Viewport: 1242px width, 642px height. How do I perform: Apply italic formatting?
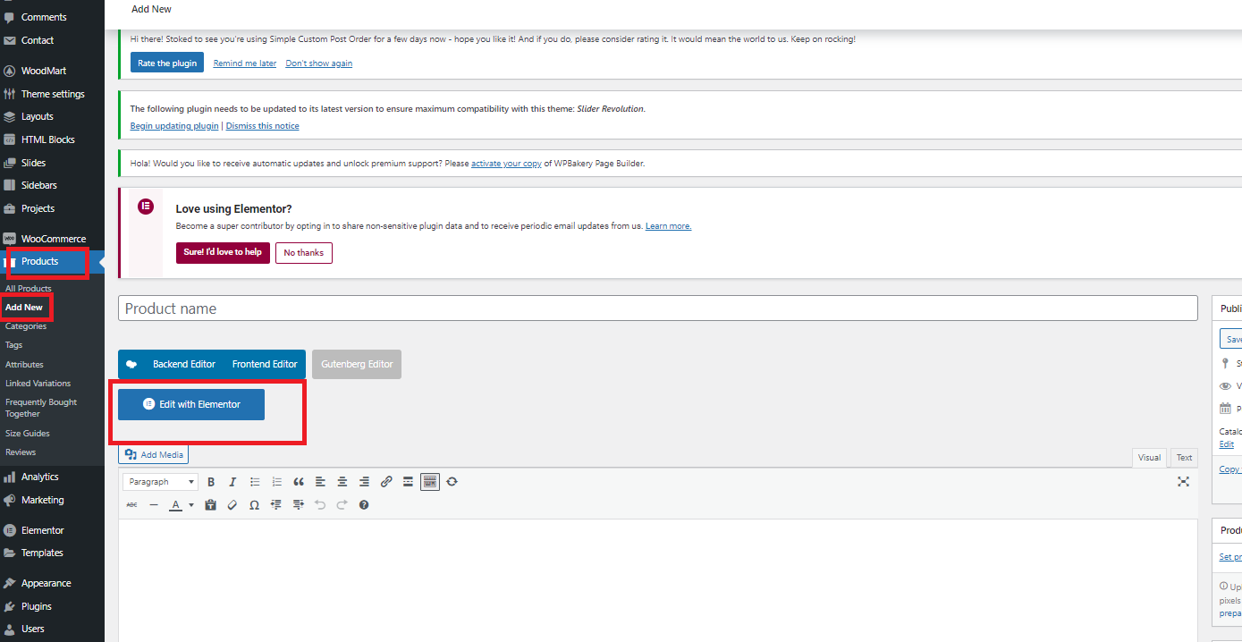pos(232,482)
